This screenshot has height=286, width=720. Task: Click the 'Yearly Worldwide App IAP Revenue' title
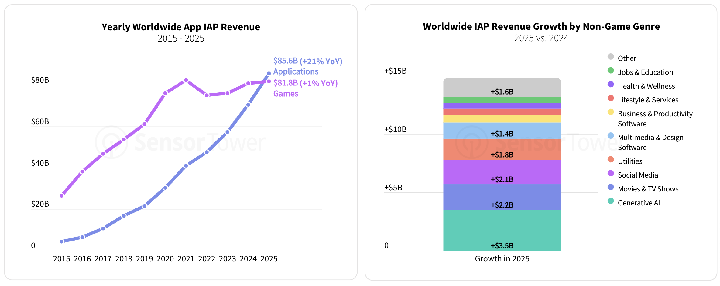tap(181, 27)
